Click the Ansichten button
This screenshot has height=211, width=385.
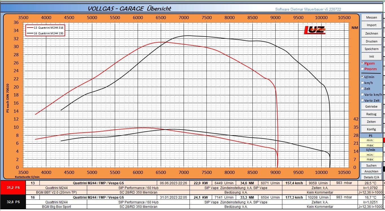(371, 171)
